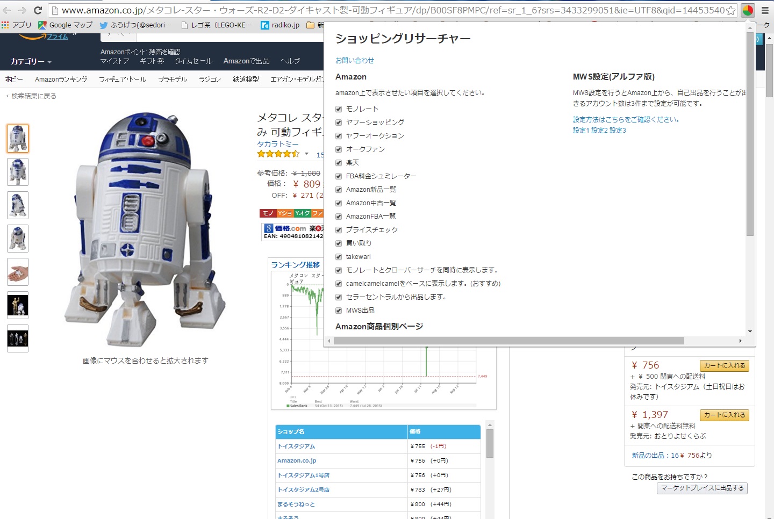Click お問い合わせ link in popup
The height and width of the screenshot is (519, 774).
tap(355, 61)
